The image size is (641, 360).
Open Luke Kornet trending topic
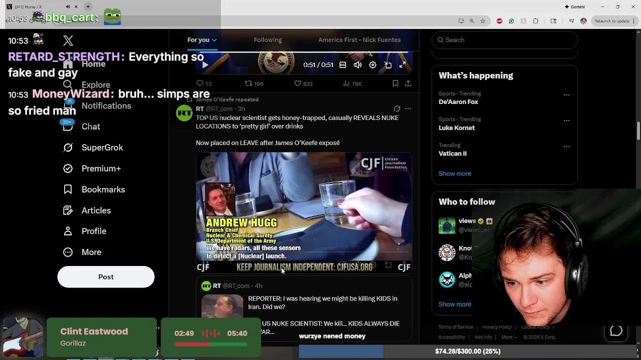coord(457,128)
